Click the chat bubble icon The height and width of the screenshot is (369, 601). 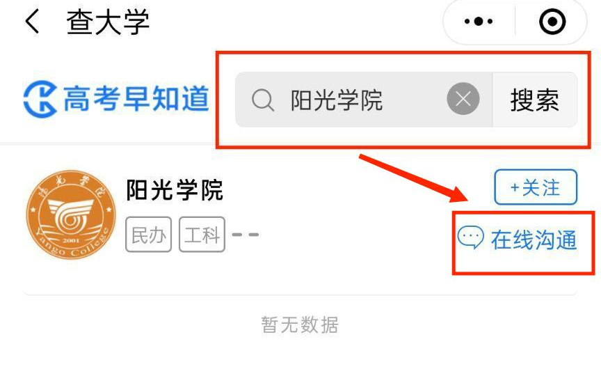[x=471, y=237]
